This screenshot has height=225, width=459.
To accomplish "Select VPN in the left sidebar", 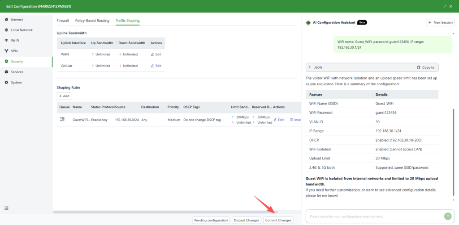I will click(14, 51).
